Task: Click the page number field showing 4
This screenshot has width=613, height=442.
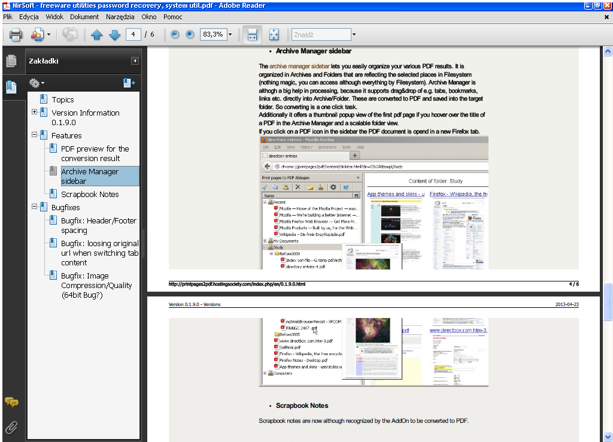Action: [133, 34]
